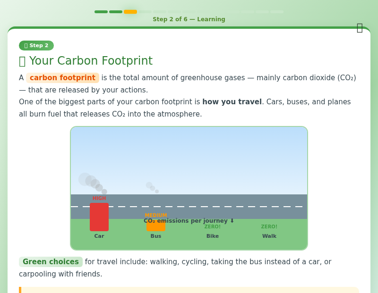The image size is (378, 293).
Task: Click the orange marker on the bottom callout box
Action: click(20, 290)
